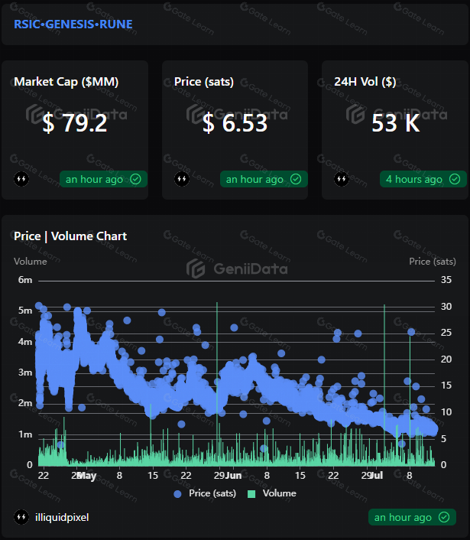Select the $ 6.53 price value
470x540 pixels.
(x=235, y=123)
